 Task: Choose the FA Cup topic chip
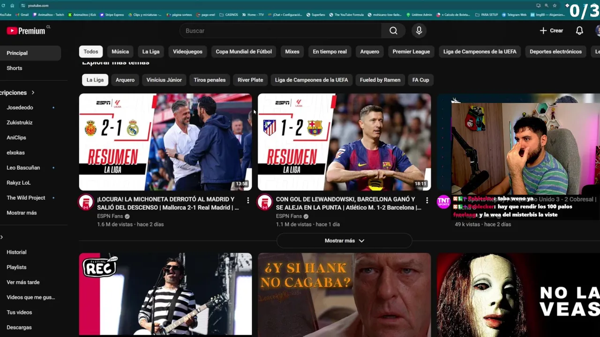point(420,80)
